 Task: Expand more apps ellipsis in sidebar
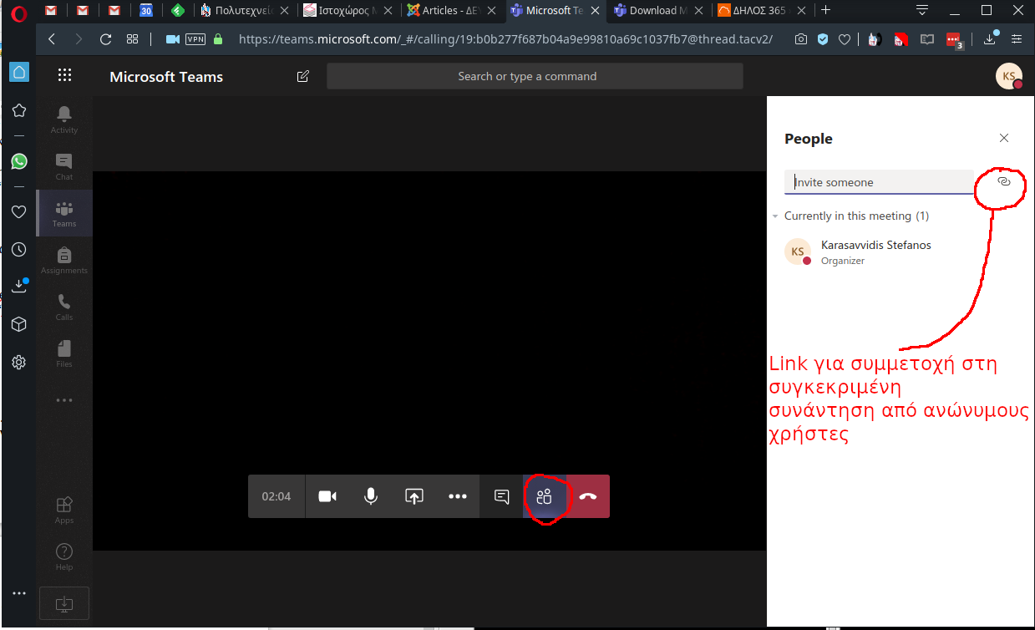pyautogui.click(x=64, y=400)
